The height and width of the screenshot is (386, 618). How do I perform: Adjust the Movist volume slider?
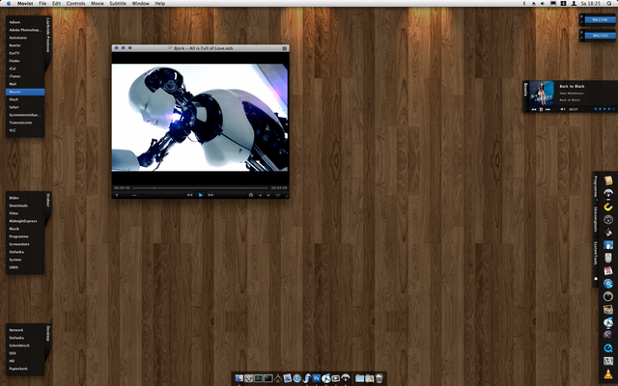[x=134, y=195]
